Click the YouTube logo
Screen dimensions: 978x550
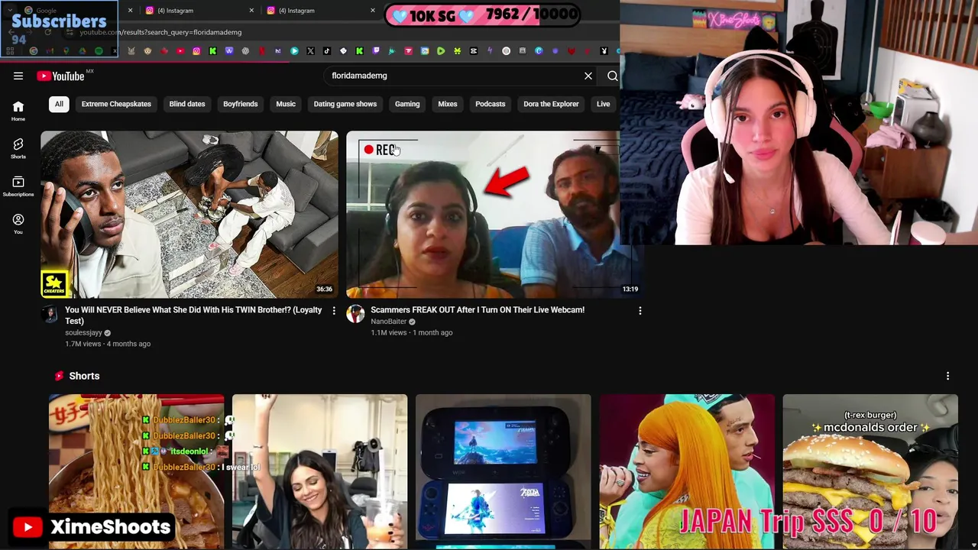[61, 76]
